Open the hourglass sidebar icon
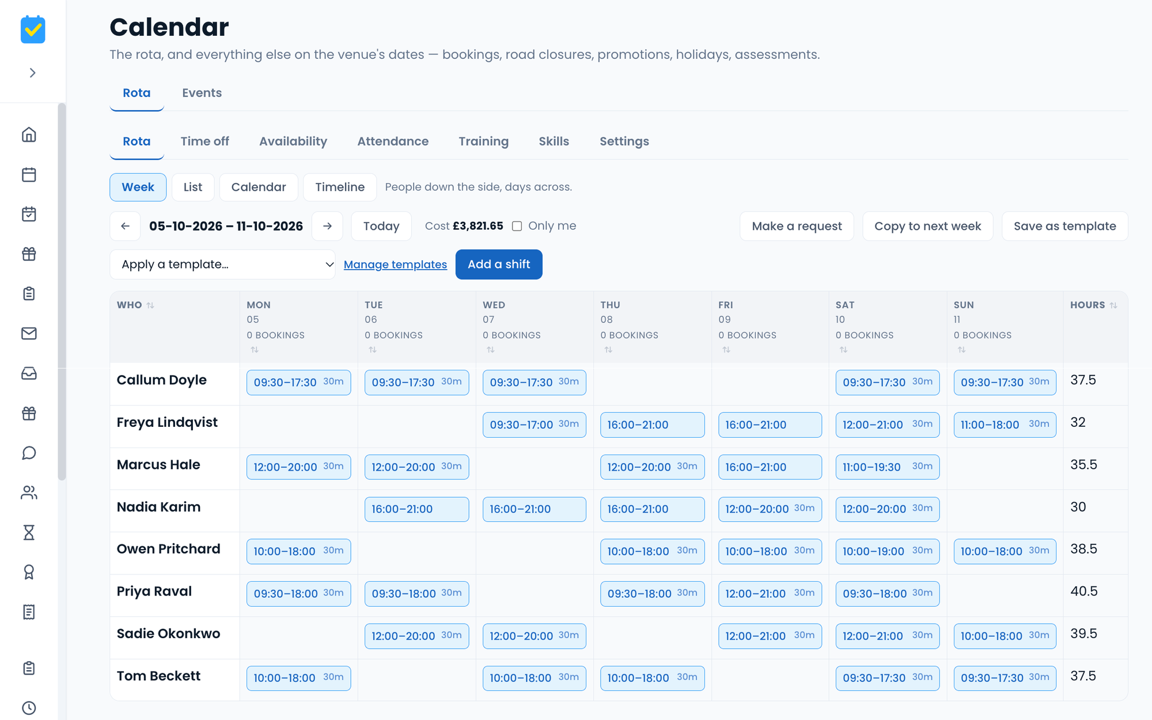This screenshot has height=720, width=1152. (29, 532)
